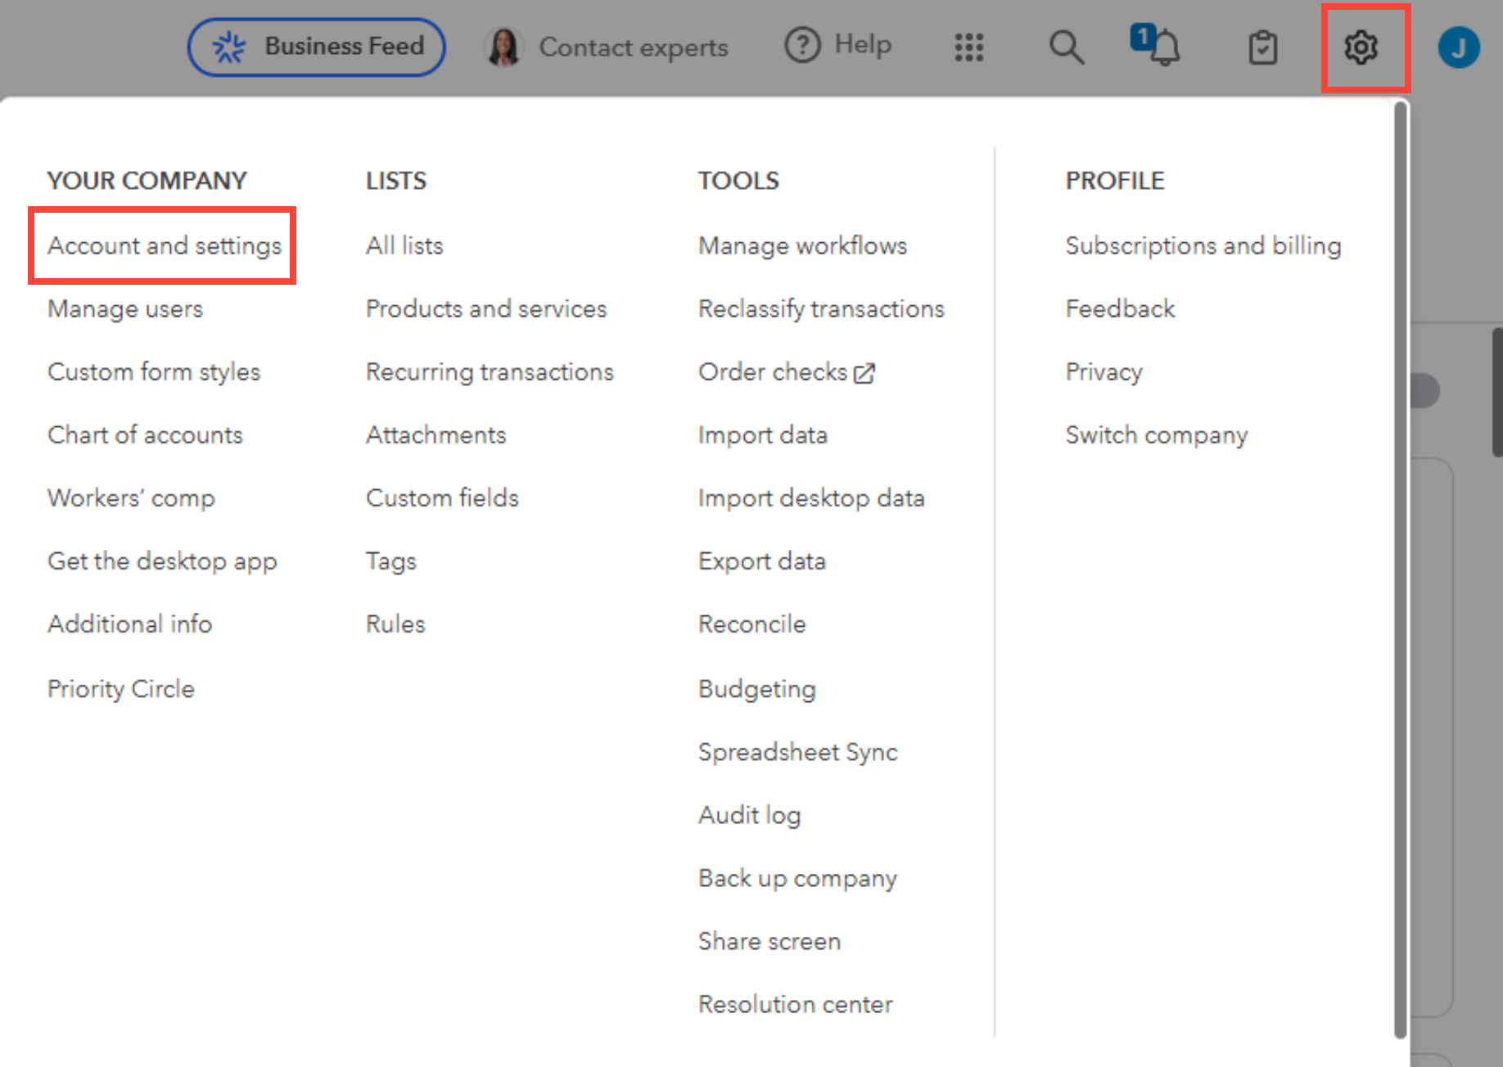Open the clipboard tasks icon
The image size is (1503, 1067).
click(x=1262, y=47)
